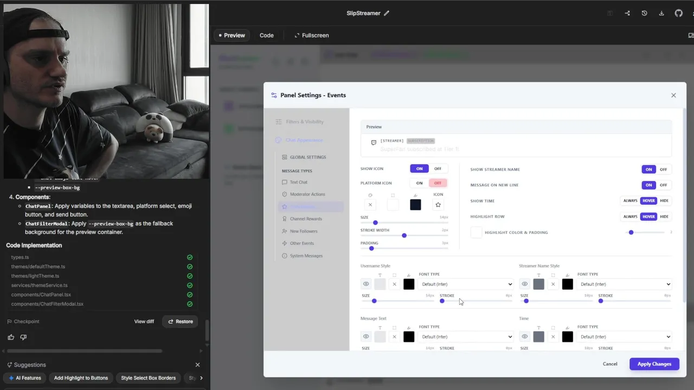Viewport: 694px width, 390px height.
Task: Click the Streamer Name Style X clear box
Action: pos(553,284)
